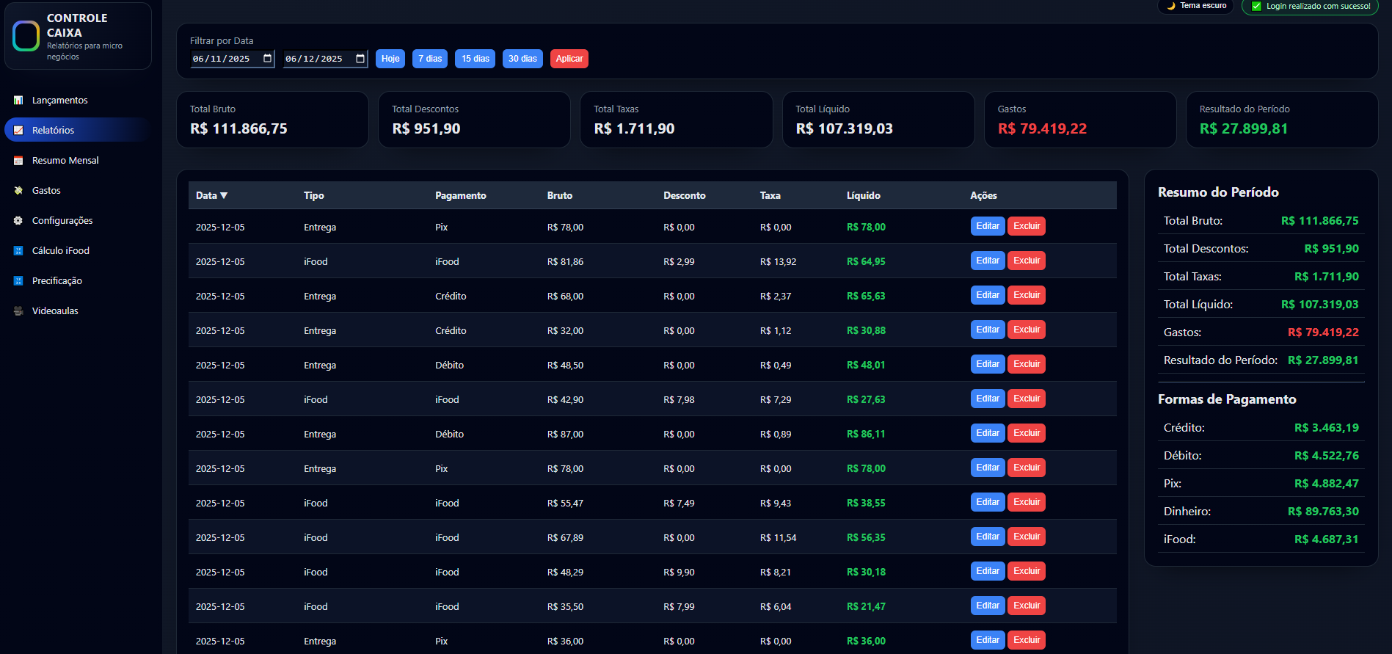Open the start date calendar picker
Screen dimensions: 1392x654
pyautogui.click(x=267, y=59)
